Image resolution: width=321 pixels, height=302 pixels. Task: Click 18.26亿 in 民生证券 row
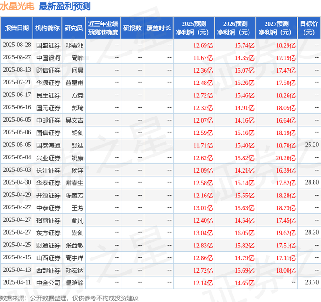(286, 95)
